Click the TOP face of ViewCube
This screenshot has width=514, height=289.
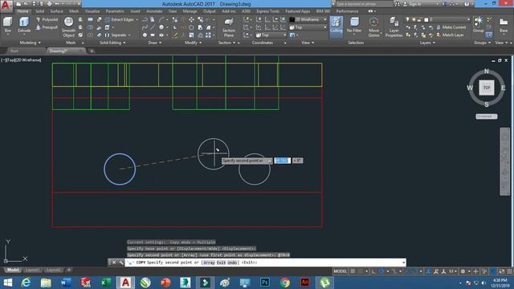tap(487, 88)
